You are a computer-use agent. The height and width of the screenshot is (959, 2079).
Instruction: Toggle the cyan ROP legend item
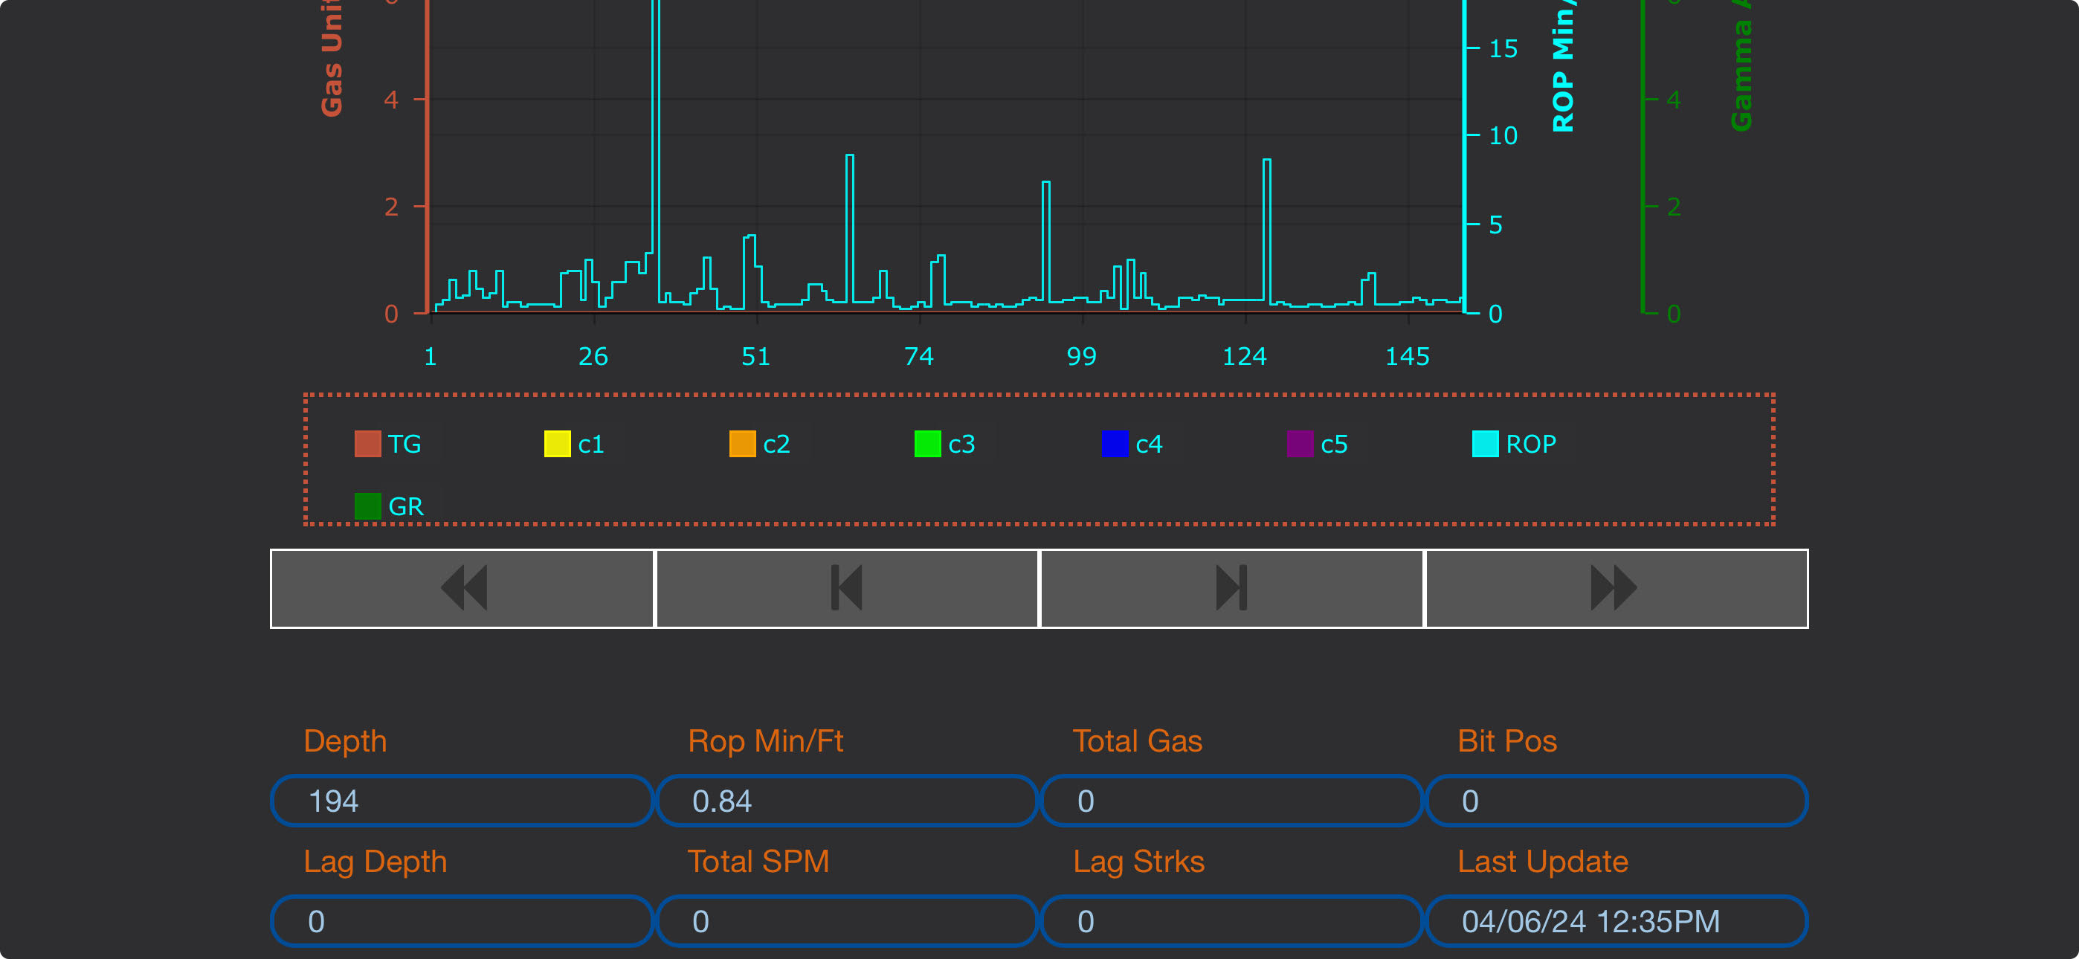(x=1514, y=444)
